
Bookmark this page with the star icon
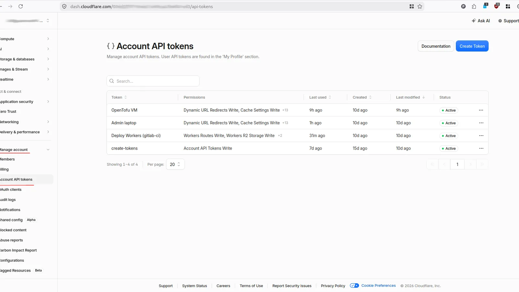(420, 6)
